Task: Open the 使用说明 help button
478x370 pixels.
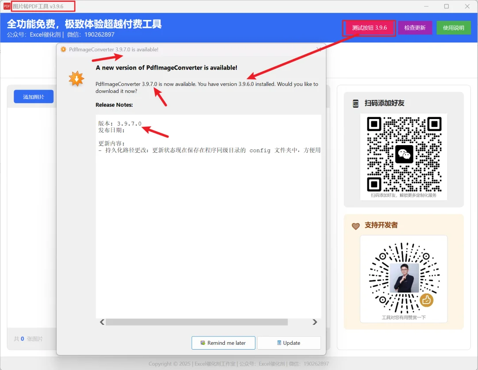Action: click(453, 28)
